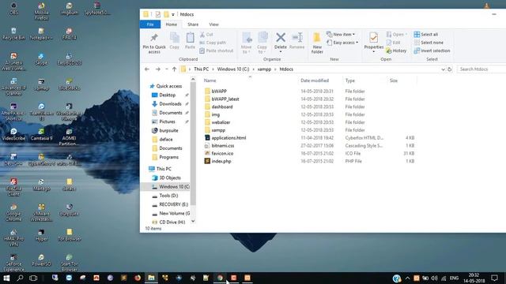Create a New folder from ribbon

tap(317, 43)
